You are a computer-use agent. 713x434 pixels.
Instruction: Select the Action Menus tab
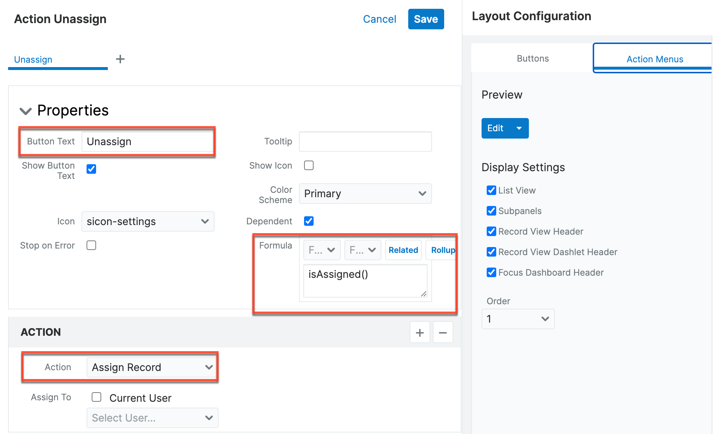(654, 59)
